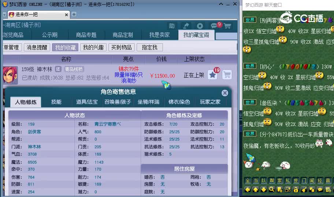Viewport: 334px width, 197px height.
Task: Click the 青岛栈桥 server tag
Action: click(74, 69)
